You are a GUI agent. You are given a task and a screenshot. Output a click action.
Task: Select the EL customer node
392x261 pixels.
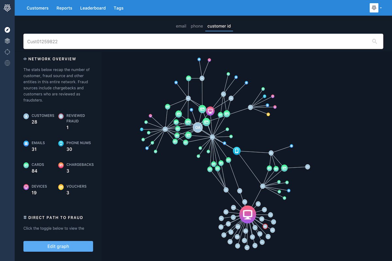pos(223,94)
